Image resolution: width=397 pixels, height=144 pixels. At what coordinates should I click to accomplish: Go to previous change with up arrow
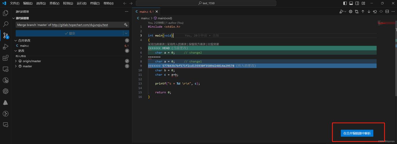[363, 12]
